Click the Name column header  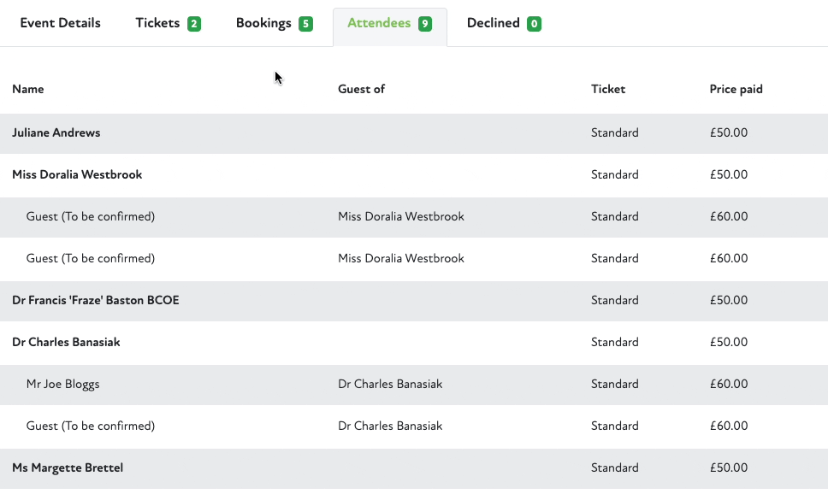pos(28,89)
